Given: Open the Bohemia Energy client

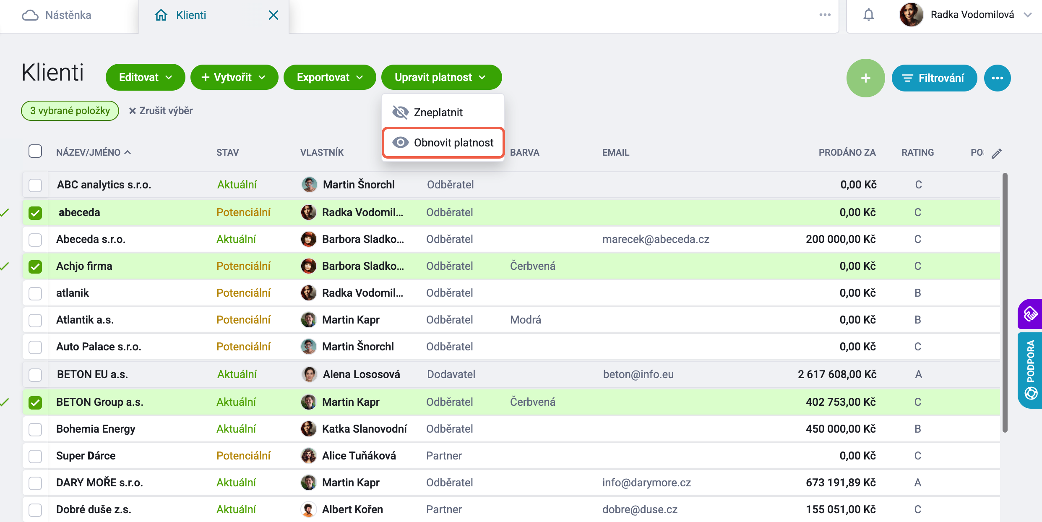Looking at the screenshot, I should [96, 429].
